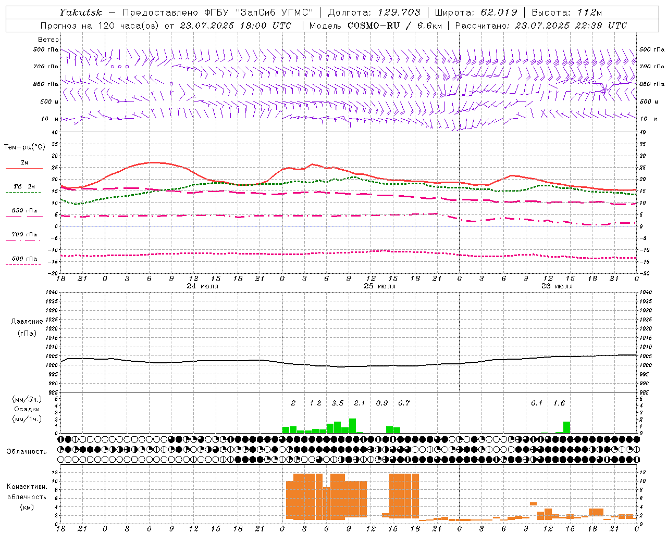Click the solid line sample under 2м legend
The width and height of the screenshot is (667, 533).
coord(24,169)
